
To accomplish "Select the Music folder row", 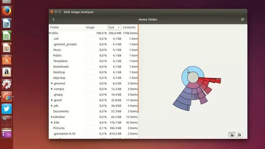I will point(94,50).
